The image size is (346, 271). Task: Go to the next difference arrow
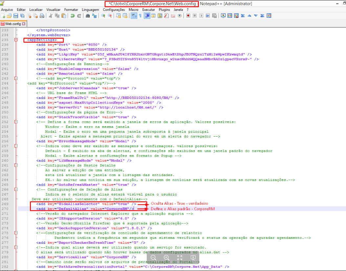(256, 16)
